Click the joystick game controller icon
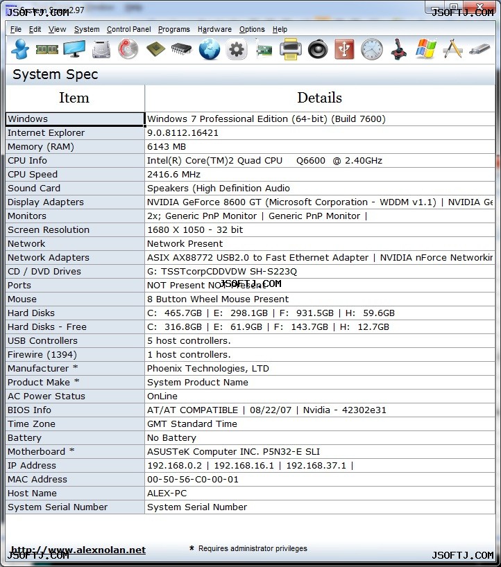Viewport: 501px width, 567px height. click(x=398, y=49)
